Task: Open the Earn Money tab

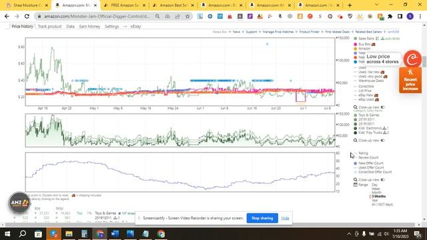Action: [89, 27]
